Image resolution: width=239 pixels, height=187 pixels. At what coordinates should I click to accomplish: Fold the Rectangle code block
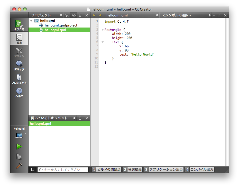[103, 30]
